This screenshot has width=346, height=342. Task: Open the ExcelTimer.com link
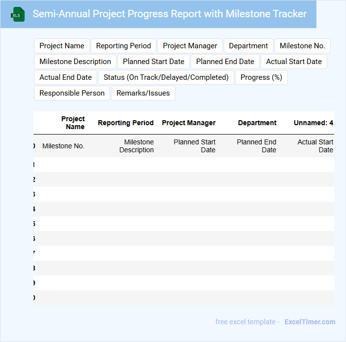pos(310,322)
